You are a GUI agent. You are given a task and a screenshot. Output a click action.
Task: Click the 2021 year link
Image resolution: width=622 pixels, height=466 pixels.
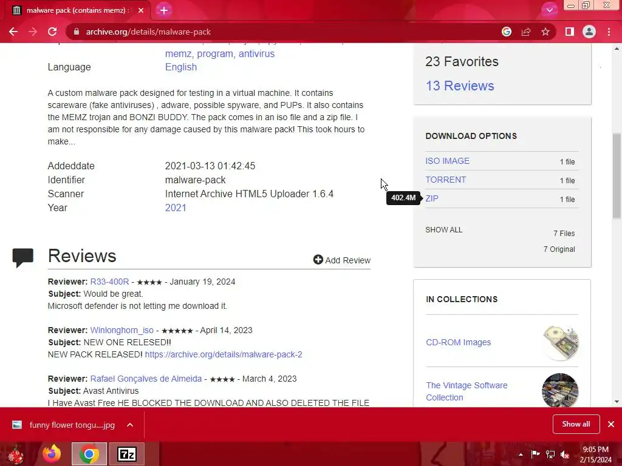coord(176,208)
